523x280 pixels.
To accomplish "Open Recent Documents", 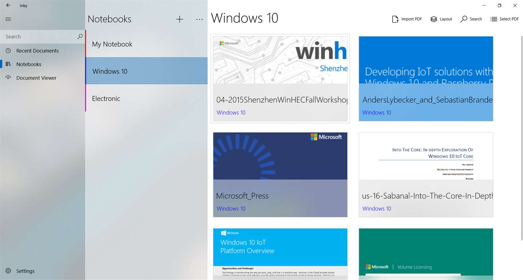I will pyautogui.click(x=42, y=51).
